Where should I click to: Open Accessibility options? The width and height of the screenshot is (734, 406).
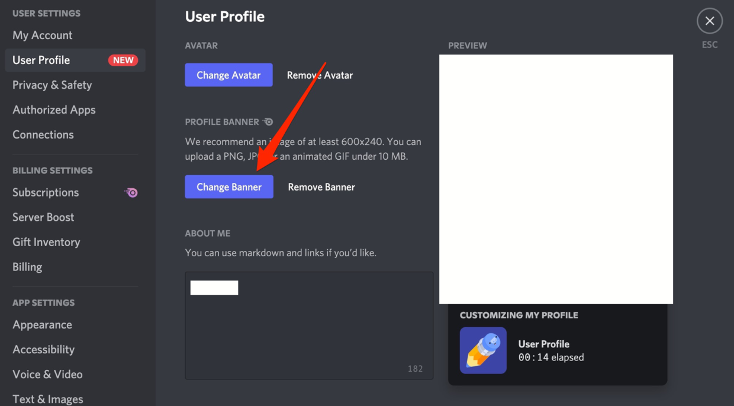(43, 349)
